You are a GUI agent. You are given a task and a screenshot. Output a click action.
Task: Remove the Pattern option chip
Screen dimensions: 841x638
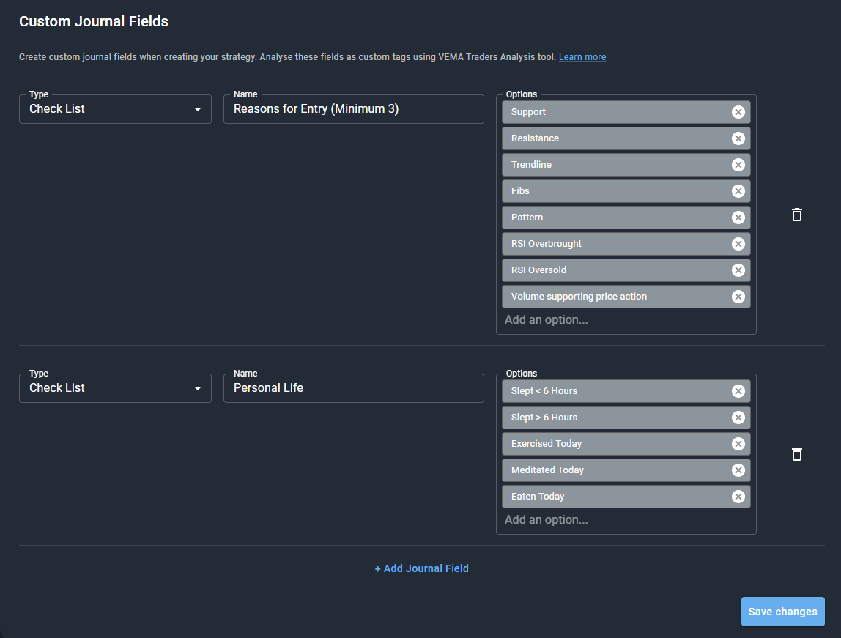coord(738,217)
